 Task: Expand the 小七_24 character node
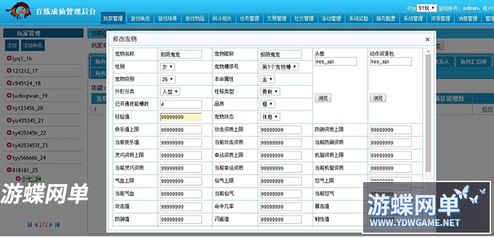coord(18,179)
